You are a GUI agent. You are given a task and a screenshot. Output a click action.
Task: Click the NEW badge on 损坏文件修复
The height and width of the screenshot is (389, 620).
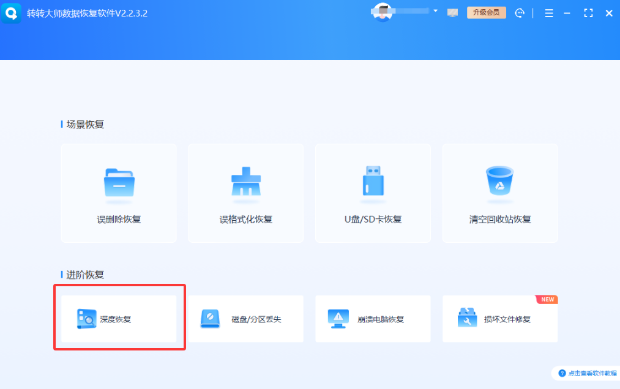click(x=547, y=300)
